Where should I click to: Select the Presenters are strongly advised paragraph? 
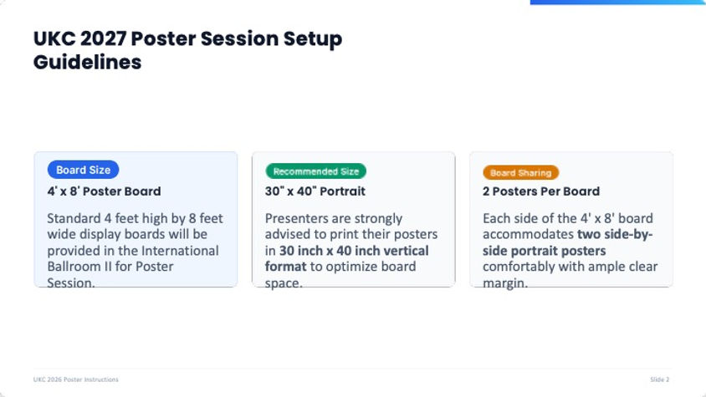[x=351, y=251]
